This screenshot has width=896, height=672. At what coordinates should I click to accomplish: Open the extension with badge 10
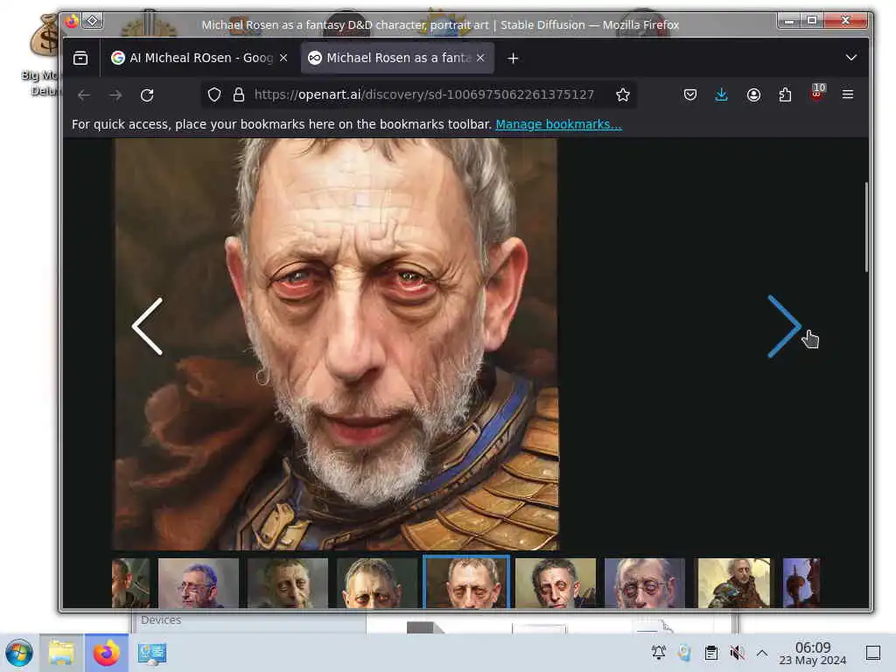tap(817, 93)
